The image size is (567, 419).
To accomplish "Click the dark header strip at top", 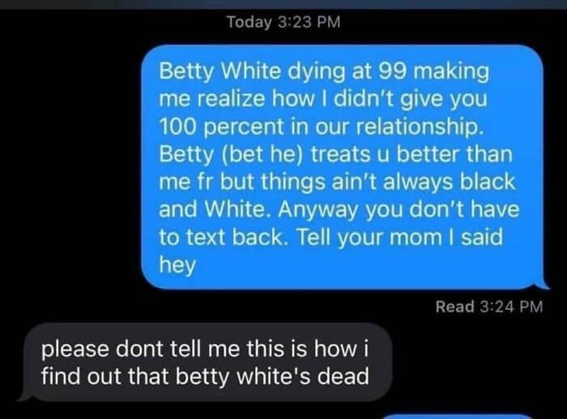I will pos(283,4).
